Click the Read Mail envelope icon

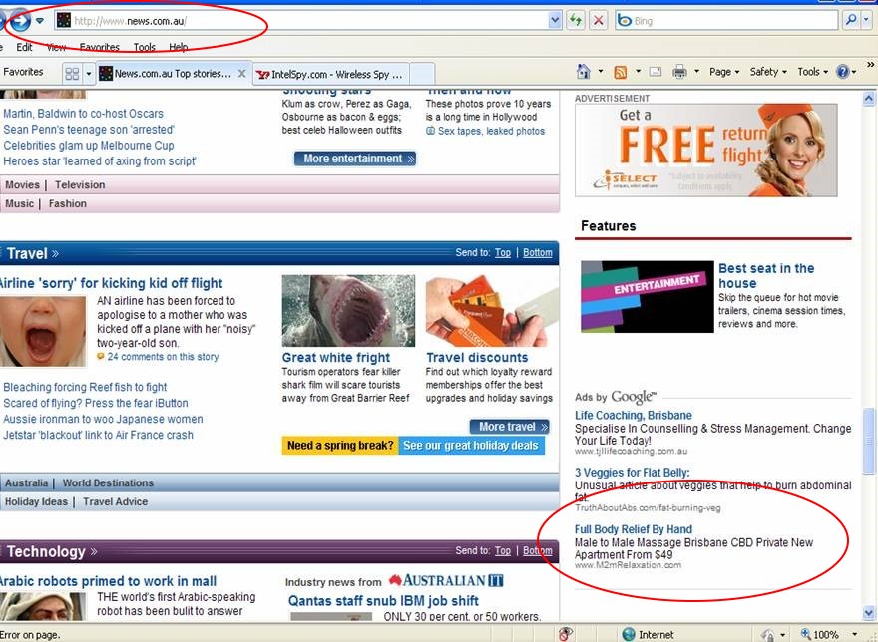[656, 72]
